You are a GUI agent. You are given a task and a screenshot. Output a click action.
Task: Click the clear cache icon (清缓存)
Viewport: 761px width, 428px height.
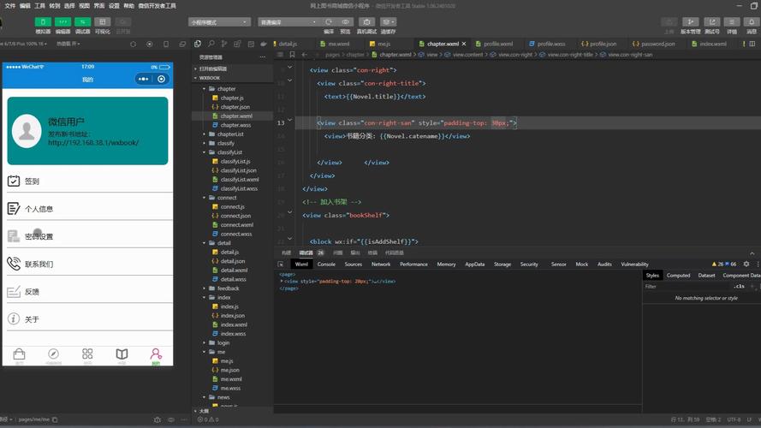[x=388, y=22]
